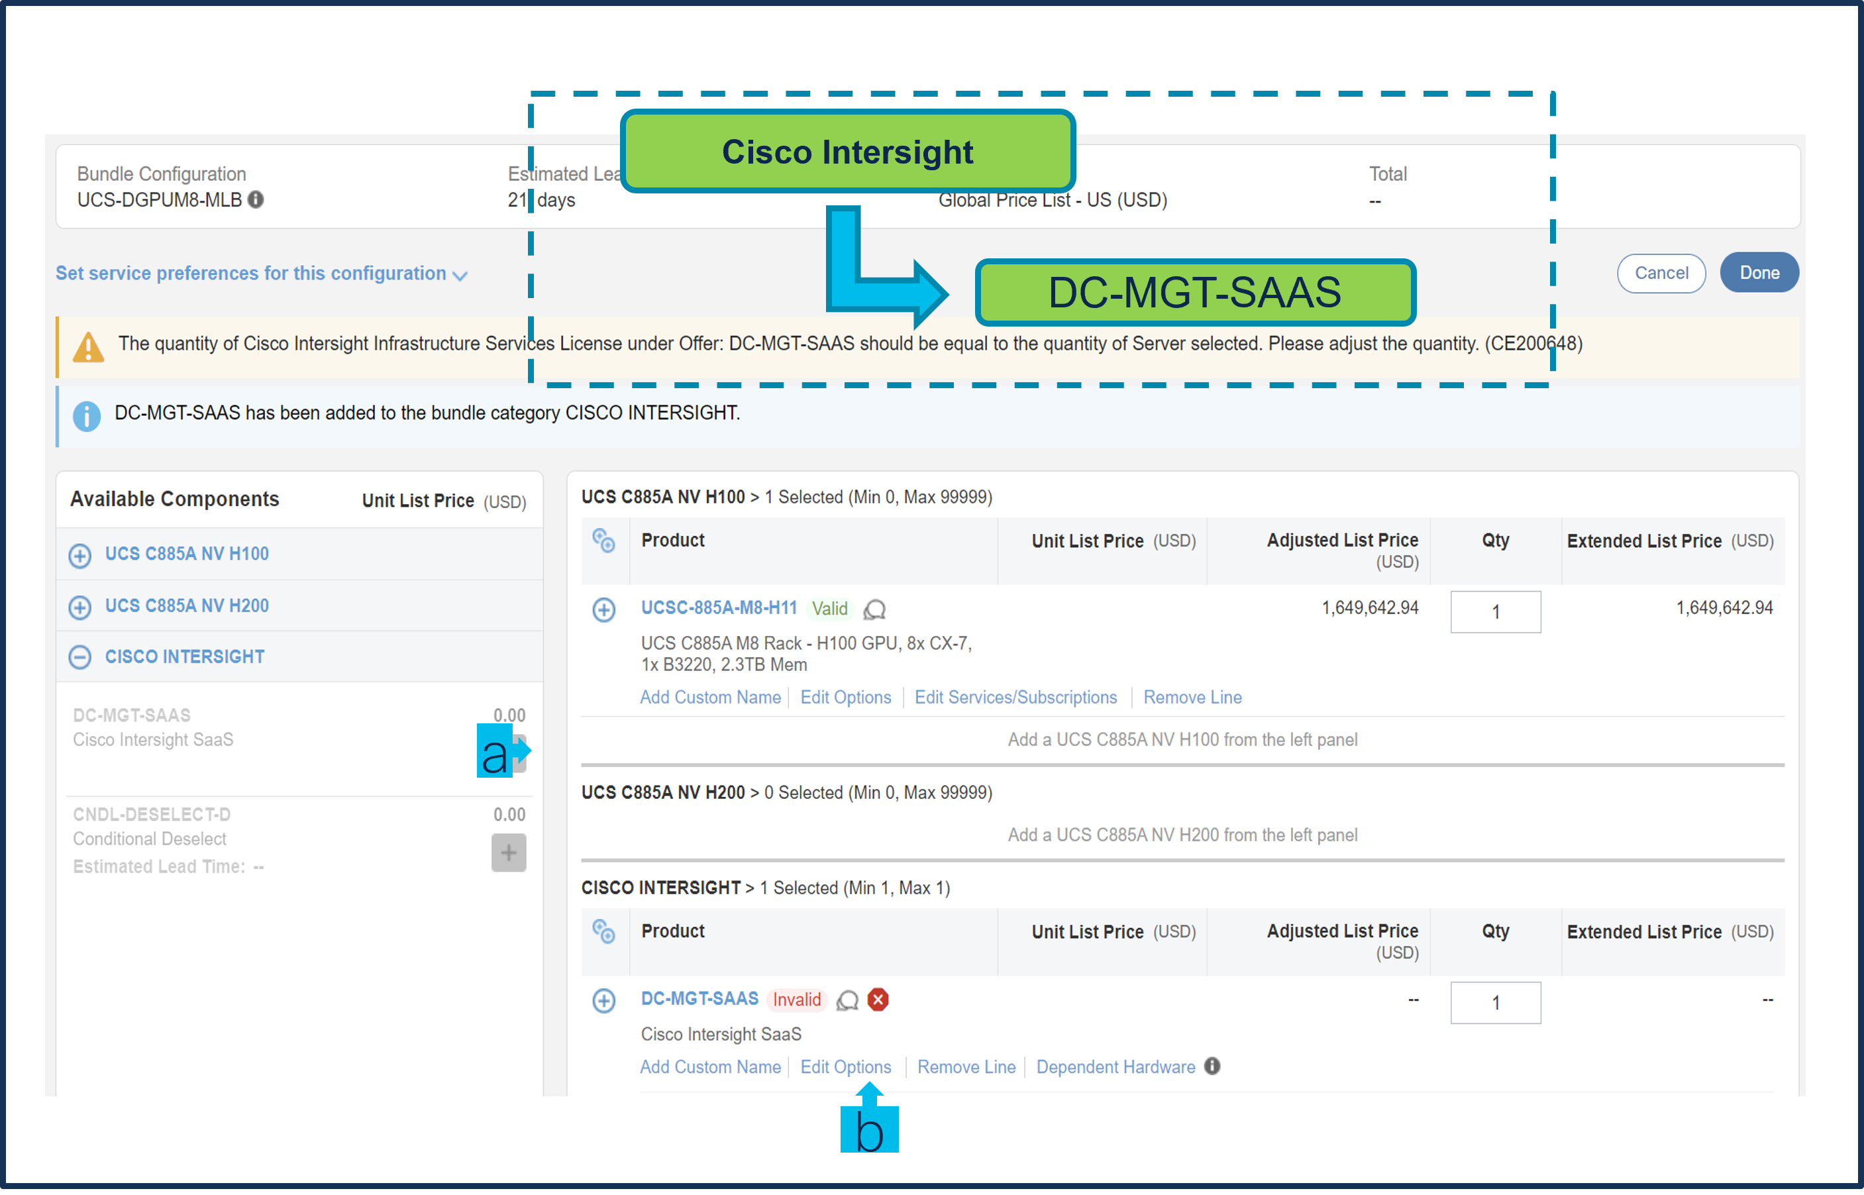Expand the DC-MGT-SAAS product row
Screen dimensions: 1864x1195
click(x=603, y=1001)
